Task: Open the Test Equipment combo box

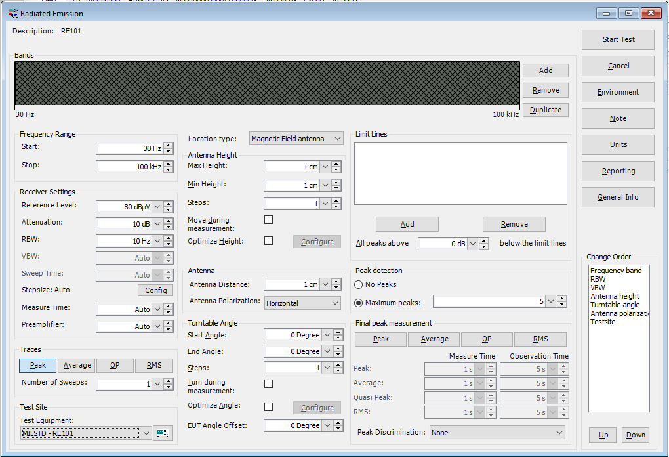Action: (86, 433)
